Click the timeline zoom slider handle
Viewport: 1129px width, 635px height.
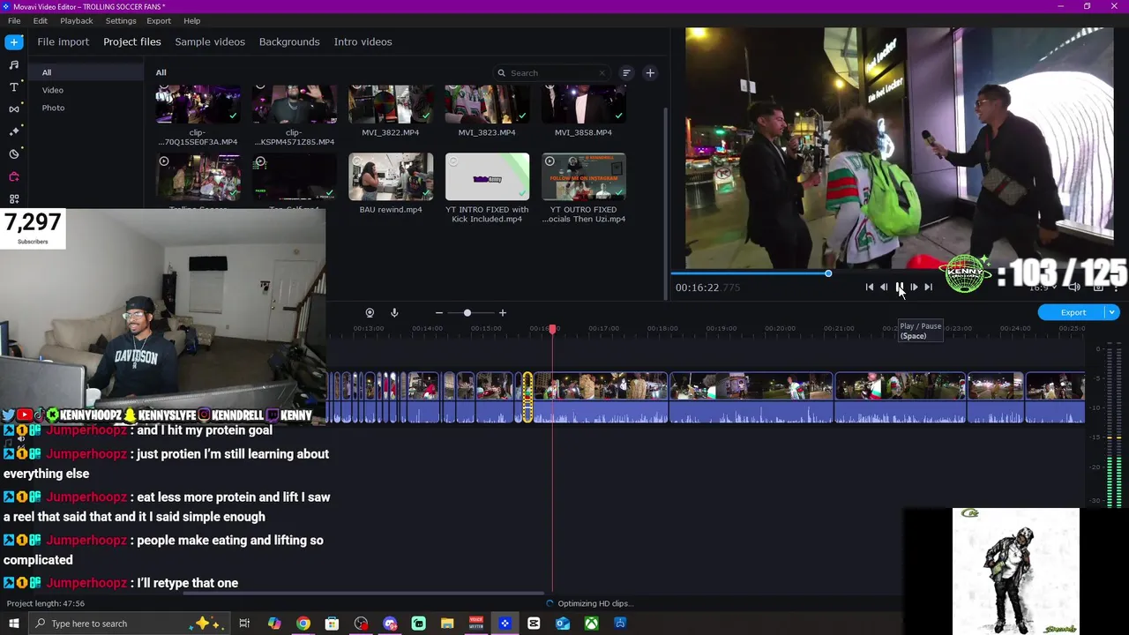point(467,313)
